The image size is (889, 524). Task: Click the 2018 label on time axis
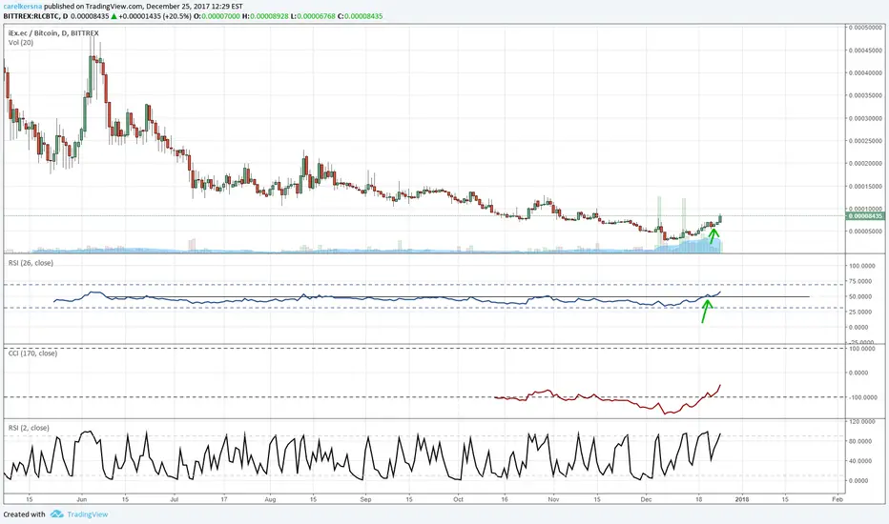(x=741, y=499)
